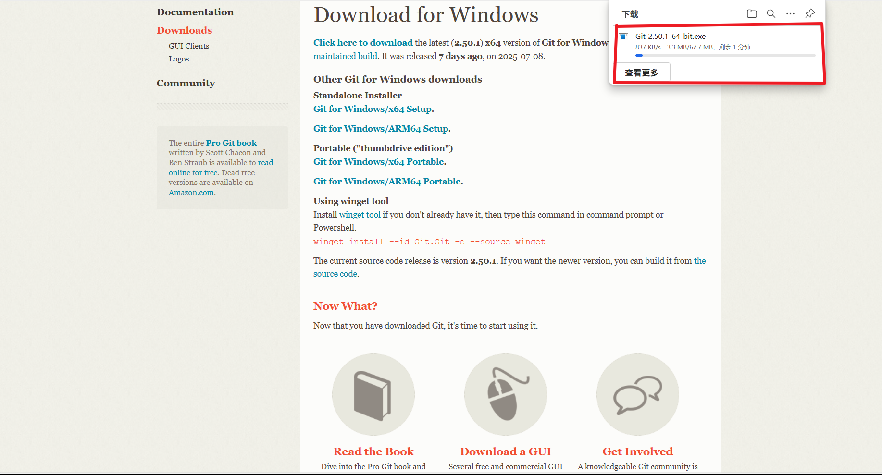Download Git for Windows/ARM64 Portable
This screenshot has height=475, width=882.
click(386, 181)
